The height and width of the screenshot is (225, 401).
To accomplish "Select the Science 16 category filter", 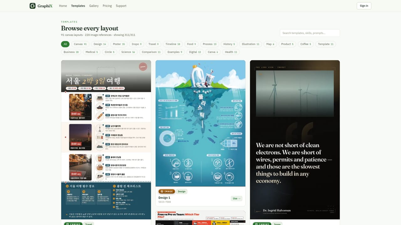I will (128, 52).
